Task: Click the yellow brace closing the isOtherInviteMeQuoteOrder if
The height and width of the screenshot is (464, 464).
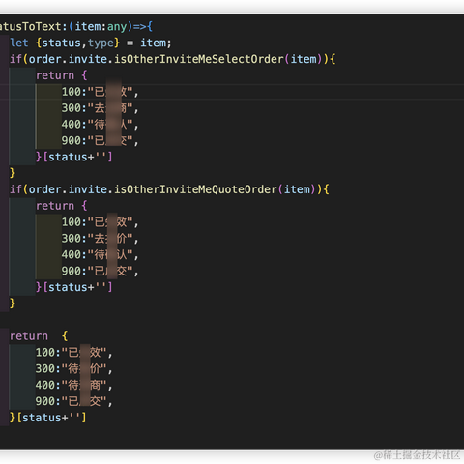Action: coord(13,304)
